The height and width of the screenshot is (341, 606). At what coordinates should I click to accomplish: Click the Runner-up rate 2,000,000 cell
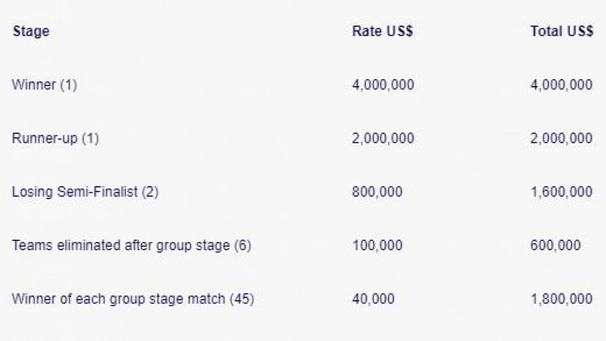tap(383, 138)
